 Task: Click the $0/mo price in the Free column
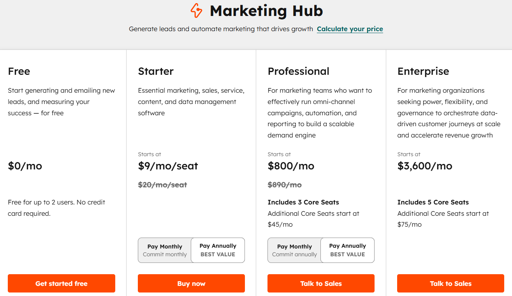point(25,166)
